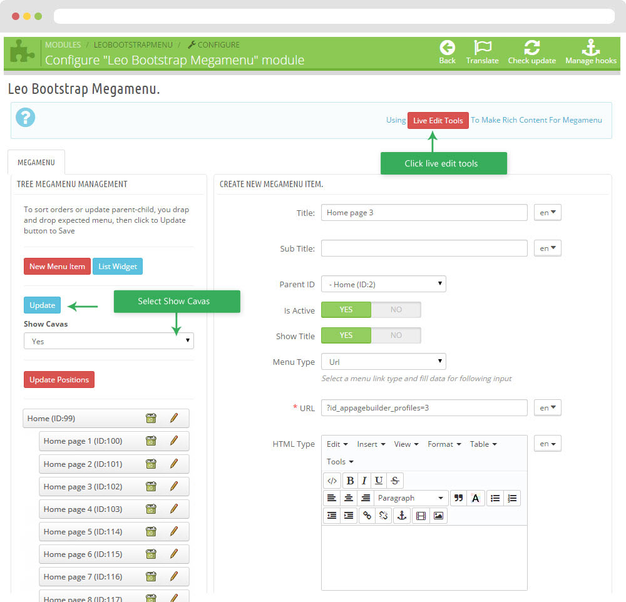This screenshot has width=626, height=602.
Task: Open the editor's Insert menu
Action: click(371, 444)
